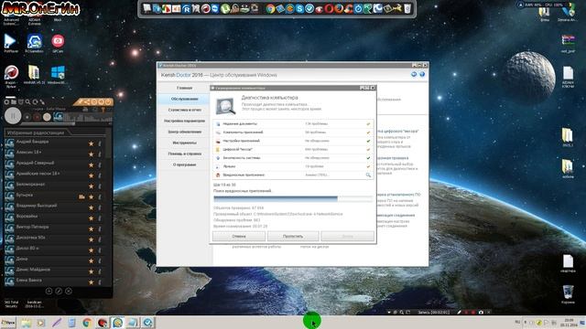The width and height of the screenshot is (586, 329).
Task: Launch Opera from the top dock
Action: pos(329,8)
